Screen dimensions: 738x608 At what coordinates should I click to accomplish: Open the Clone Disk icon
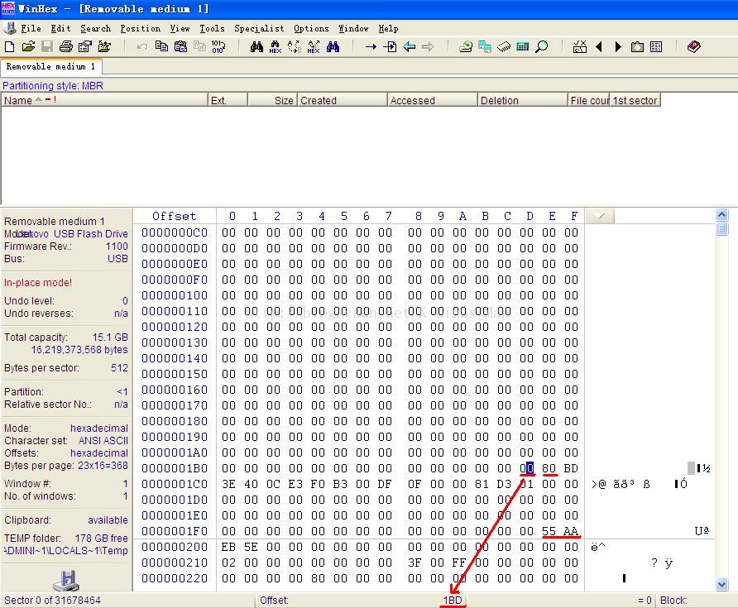[485, 46]
